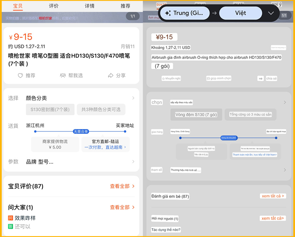Tap the translated chia sẻ share icon
The image size is (295, 237).
point(261,79)
